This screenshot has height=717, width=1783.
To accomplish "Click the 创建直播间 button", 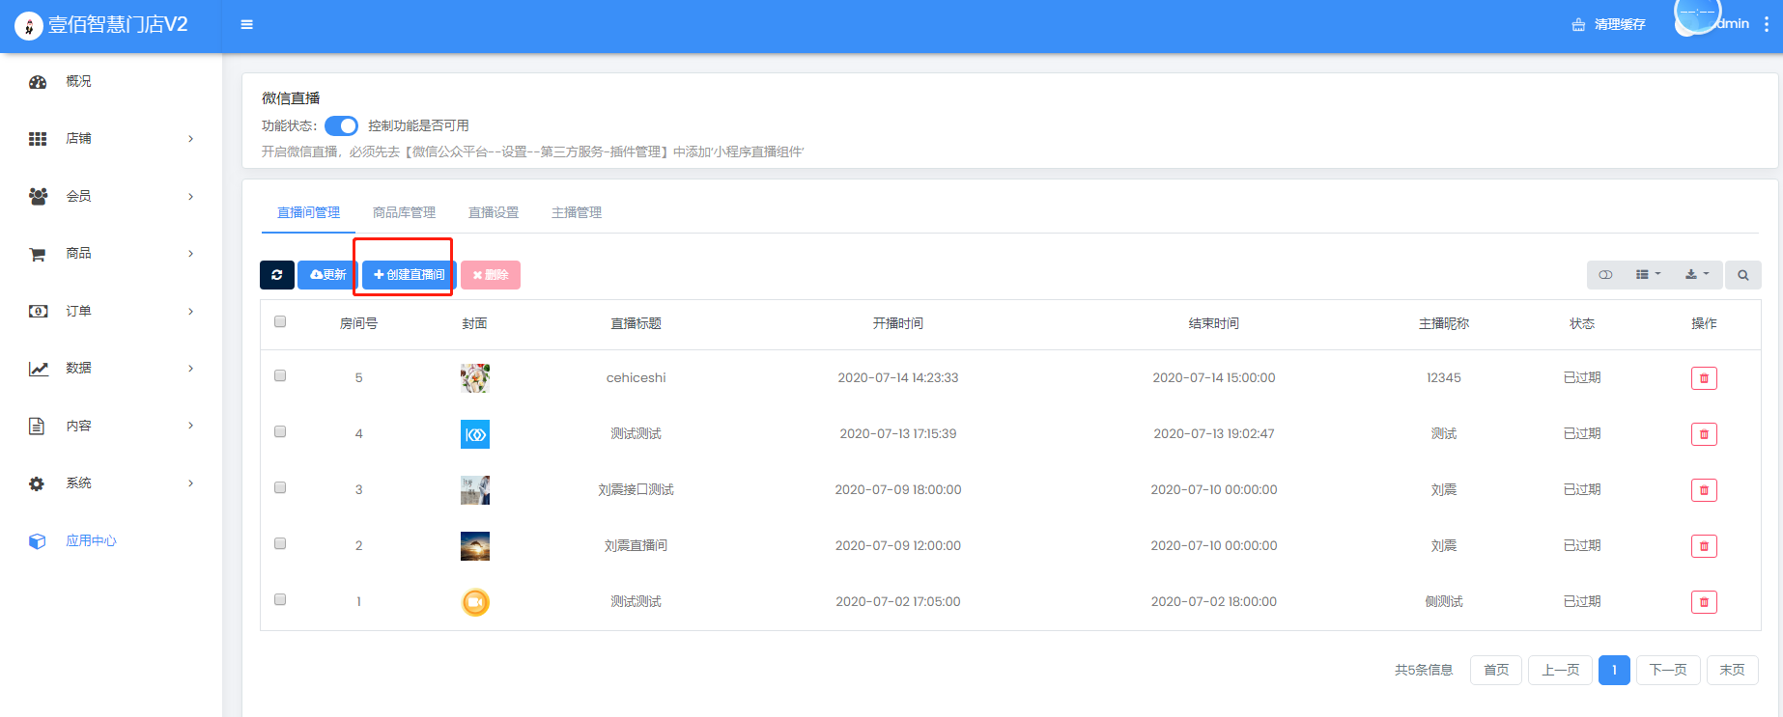I will [409, 275].
